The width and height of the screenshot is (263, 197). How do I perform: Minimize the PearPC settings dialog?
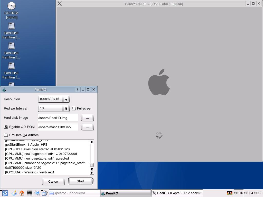click(x=83, y=90)
